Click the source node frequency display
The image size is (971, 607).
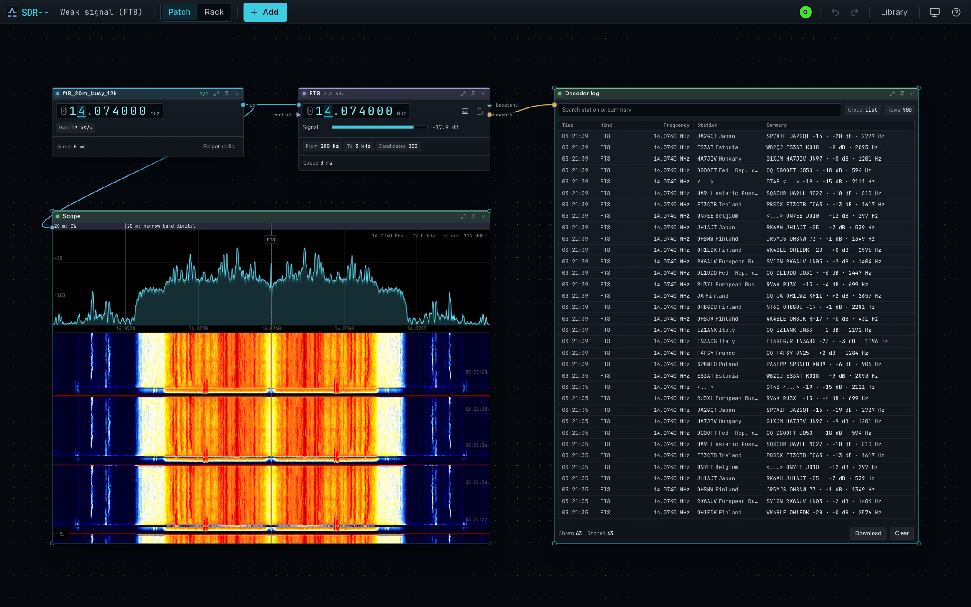tap(110, 111)
